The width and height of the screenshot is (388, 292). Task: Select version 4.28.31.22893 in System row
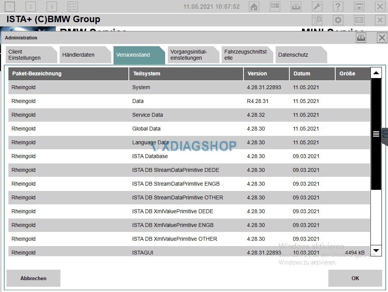point(264,87)
